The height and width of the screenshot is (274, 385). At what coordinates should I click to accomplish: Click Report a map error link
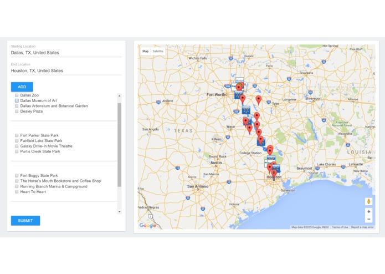tap(362, 227)
